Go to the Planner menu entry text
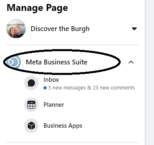This screenshot has width=154, height=145. click(54, 105)
